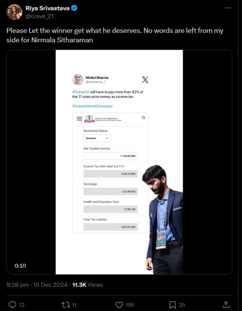This screenshot has height=311, width=242.
Task: Open Riya Srivastava's profile avatar
Action: 14,12
